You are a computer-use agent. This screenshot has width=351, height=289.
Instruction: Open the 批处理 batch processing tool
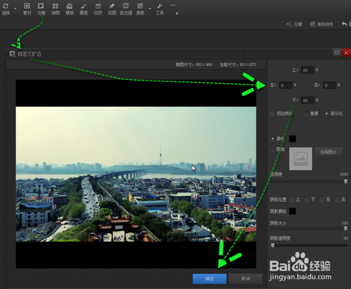click(x=126, y=9)
